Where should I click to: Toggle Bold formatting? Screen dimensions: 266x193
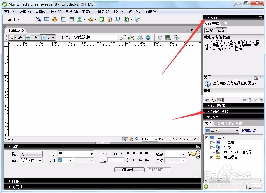pos(115,154)
